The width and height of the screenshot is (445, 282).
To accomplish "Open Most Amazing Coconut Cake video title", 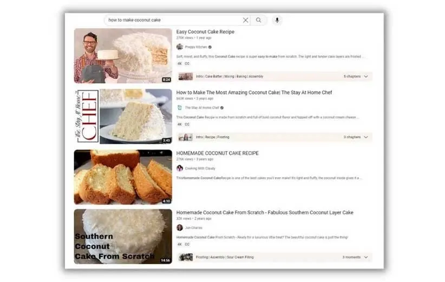I will (254, 92).
